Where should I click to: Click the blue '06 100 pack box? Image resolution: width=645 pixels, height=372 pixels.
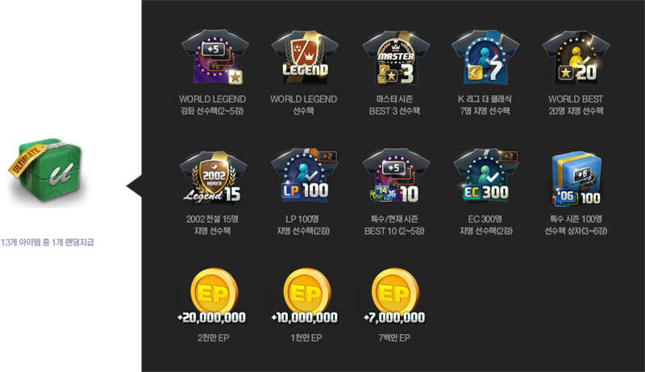click(576, 178)
